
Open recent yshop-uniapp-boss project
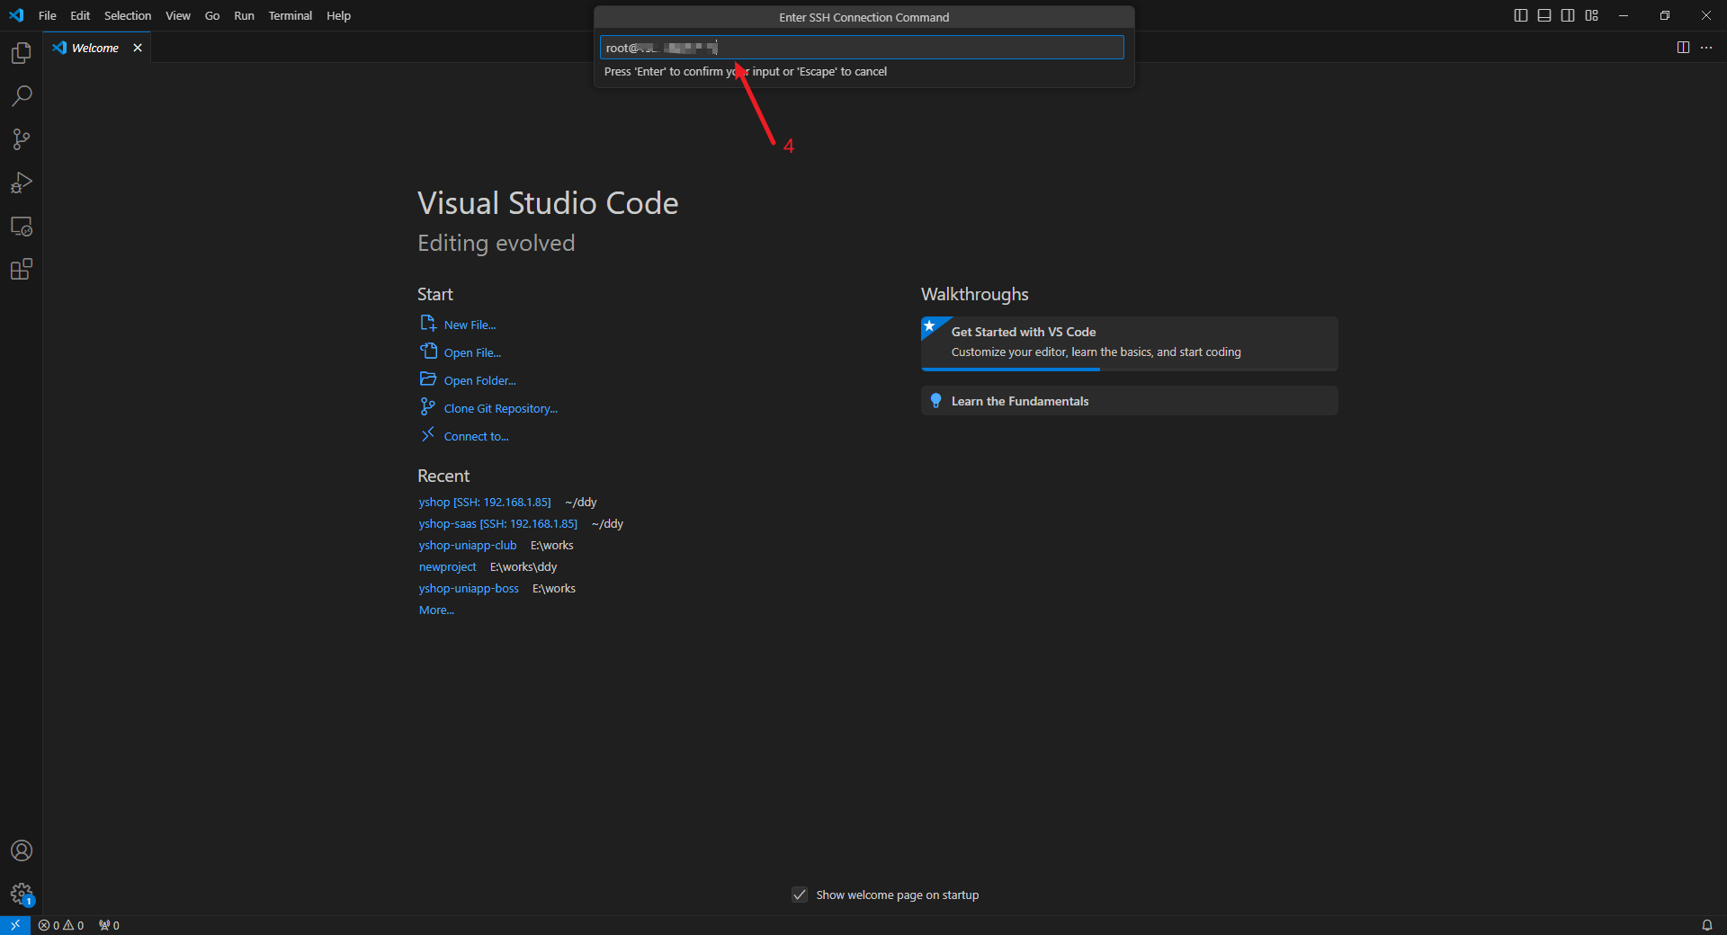pos(469,588)
